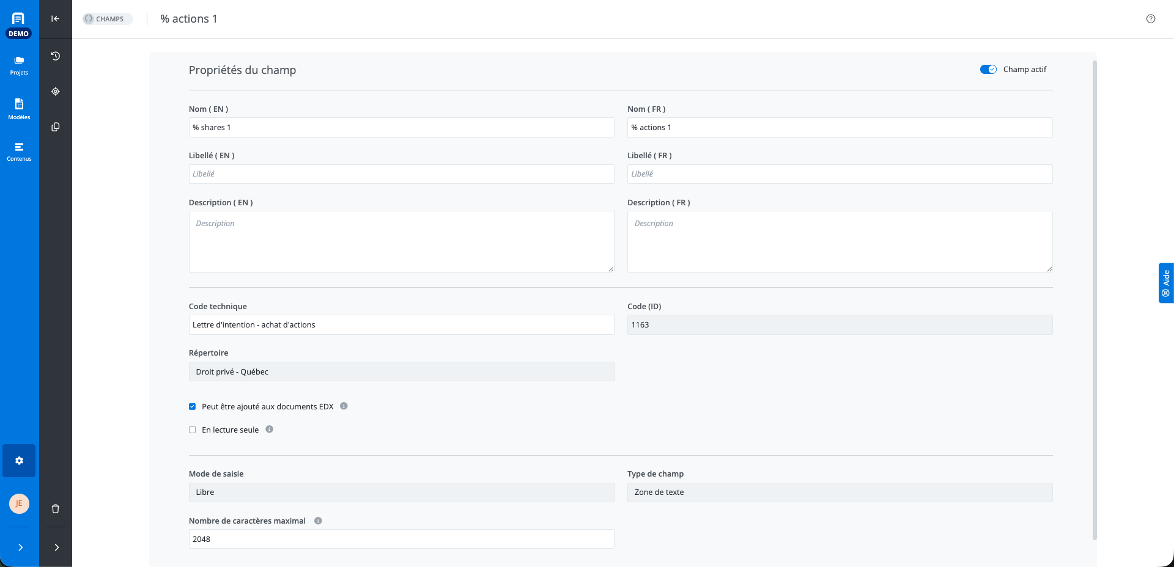Screen dimensions: 1174x567
Task: Open settings gear in sidebar
Action: point(19,461)
